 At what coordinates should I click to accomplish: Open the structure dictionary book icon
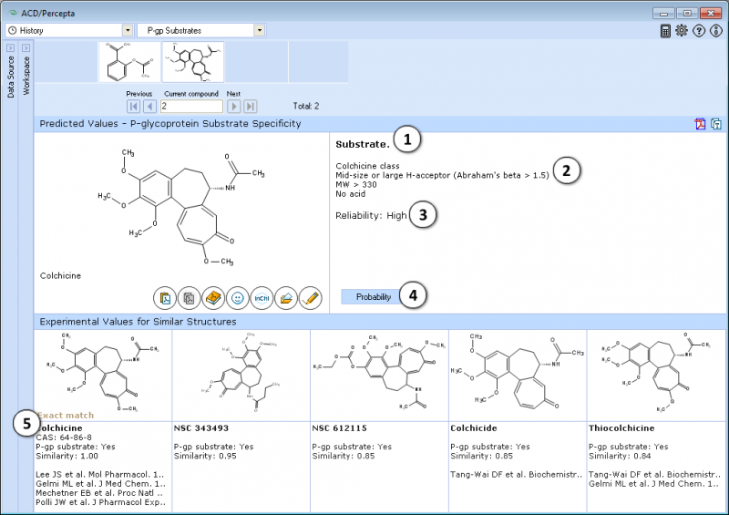[213, 298]
